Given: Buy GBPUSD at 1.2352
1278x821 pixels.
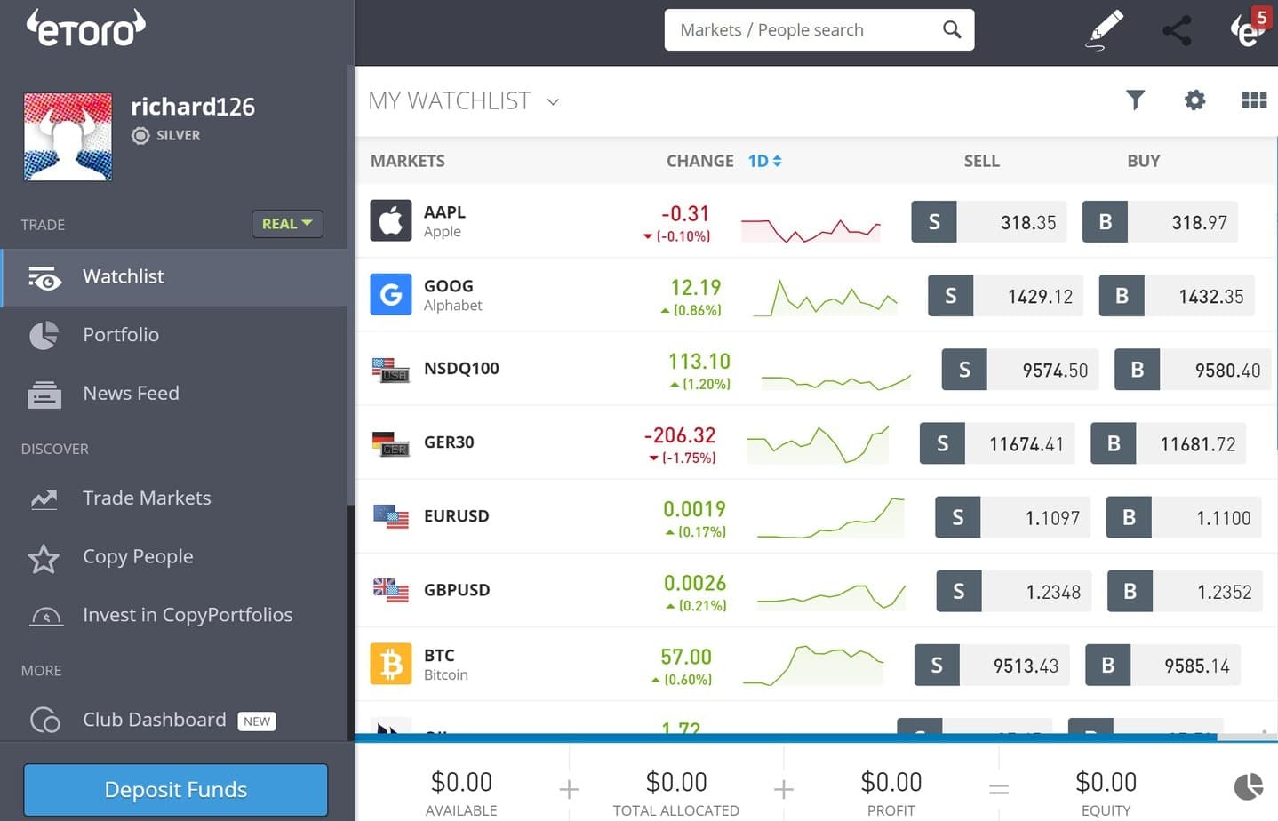Looking at the screenshot, I should click(x=1185, y=591).
